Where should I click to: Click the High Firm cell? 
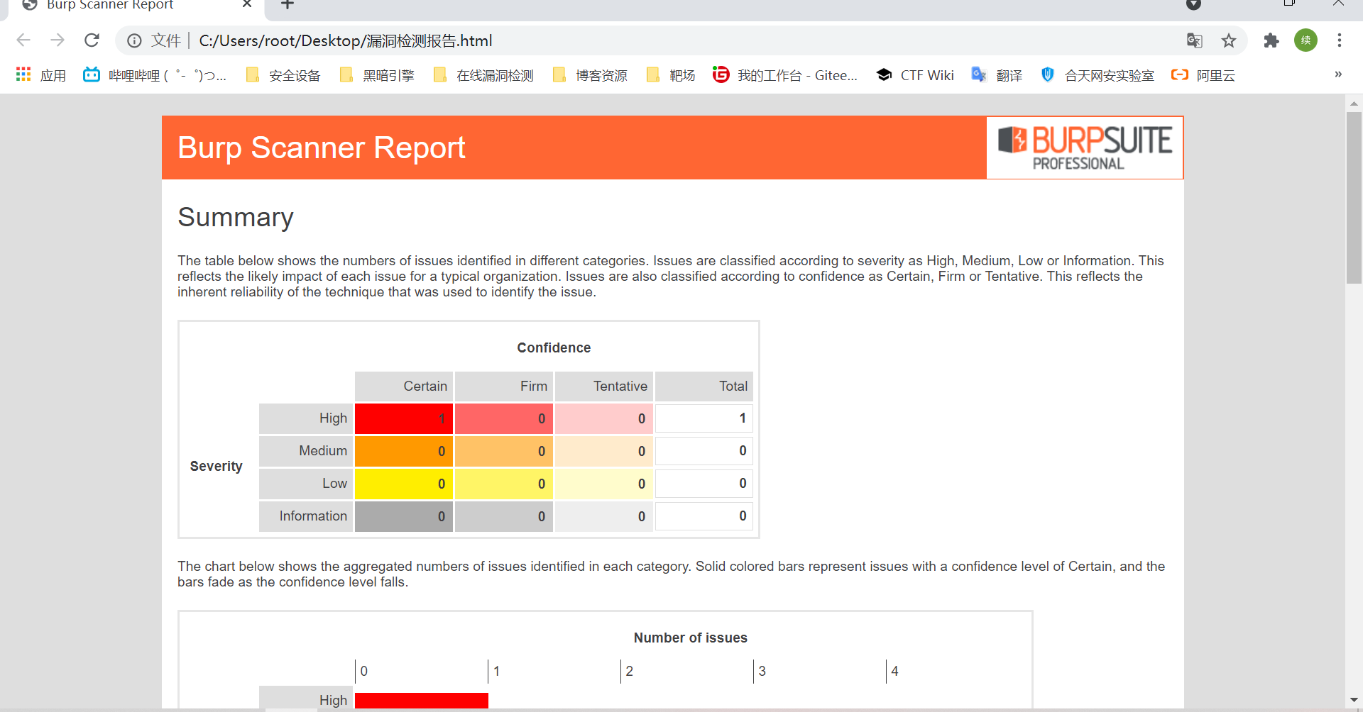coord(504,418)
